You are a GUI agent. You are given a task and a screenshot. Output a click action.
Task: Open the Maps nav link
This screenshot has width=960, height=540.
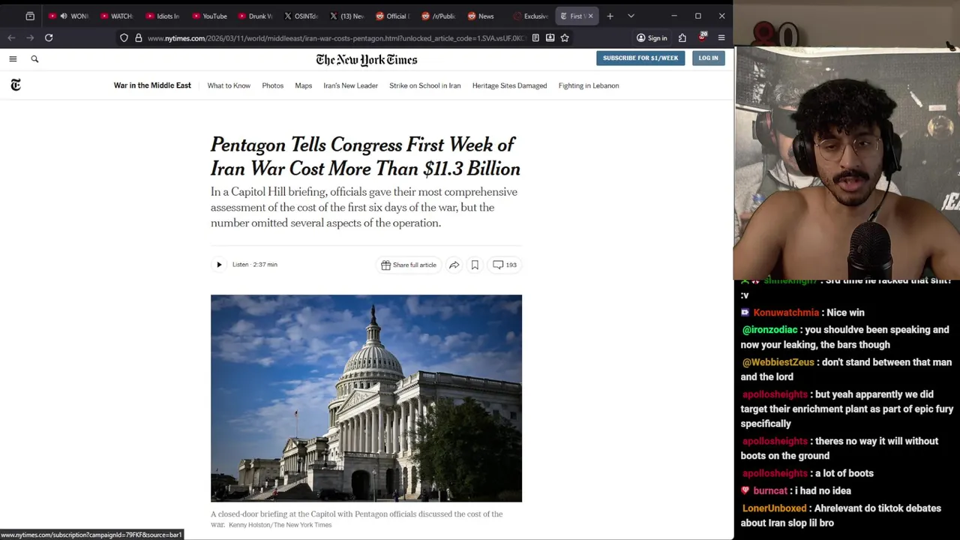point(304,85)
